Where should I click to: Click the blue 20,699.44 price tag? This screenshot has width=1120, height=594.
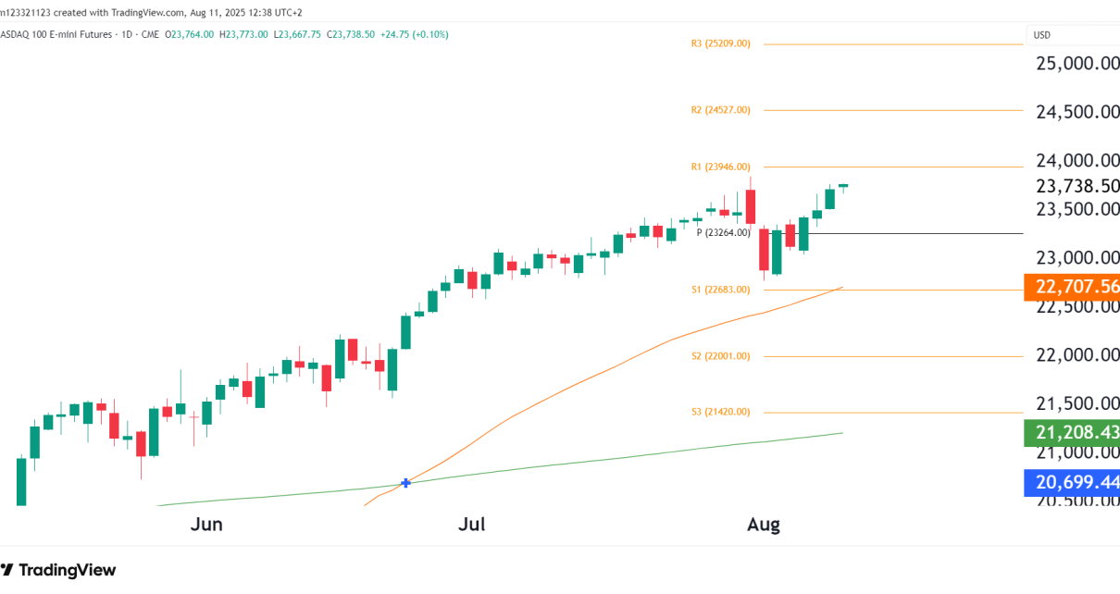[1072, 482]
